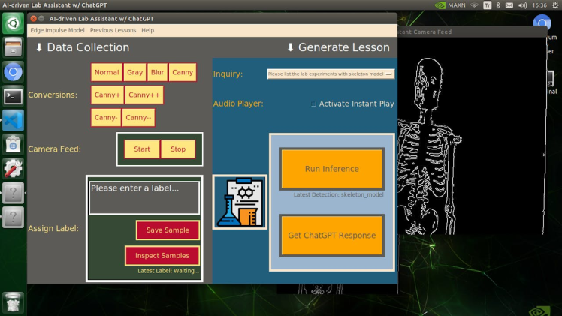Open System Settings gear-wrench icon

13,169
